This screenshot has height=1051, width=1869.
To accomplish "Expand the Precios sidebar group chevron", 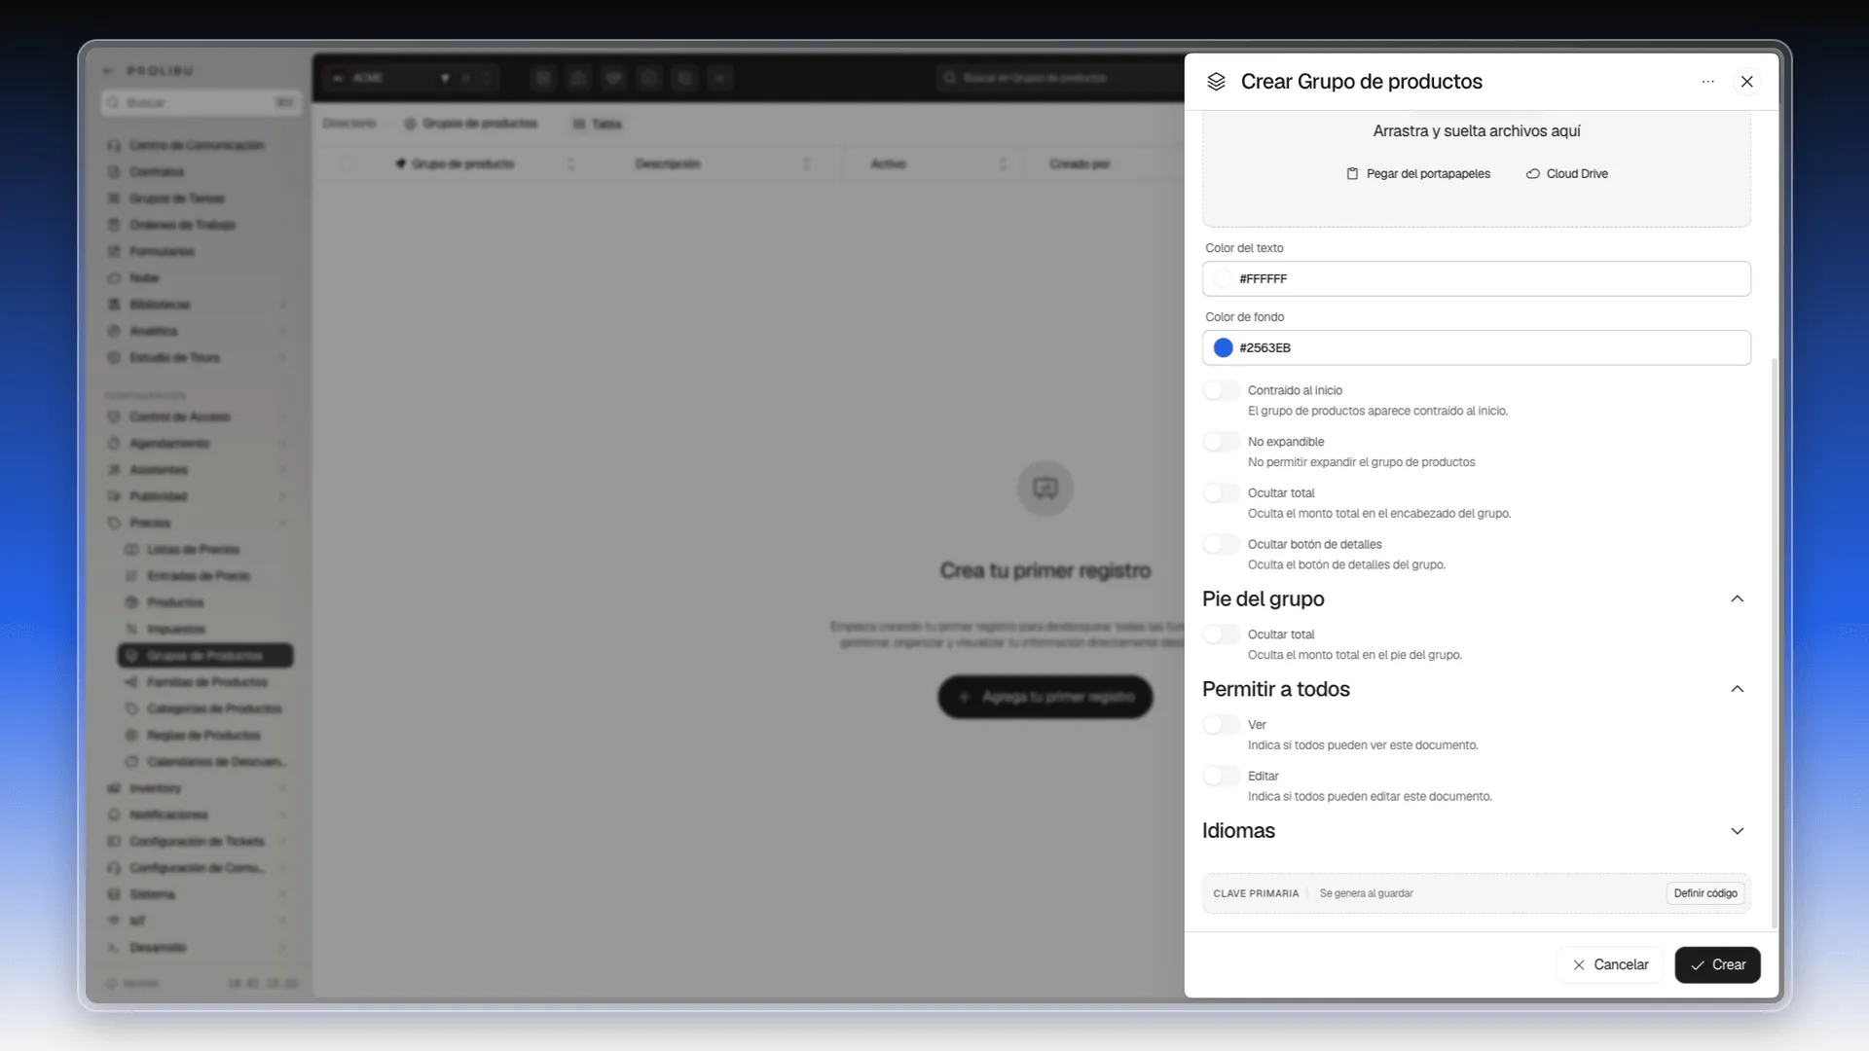I will click(283, 524).
